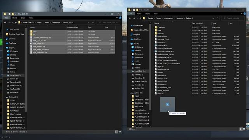Click the Fallout4.exe application icon
This screenshot has width=249, height=140.
click(156, 45)
